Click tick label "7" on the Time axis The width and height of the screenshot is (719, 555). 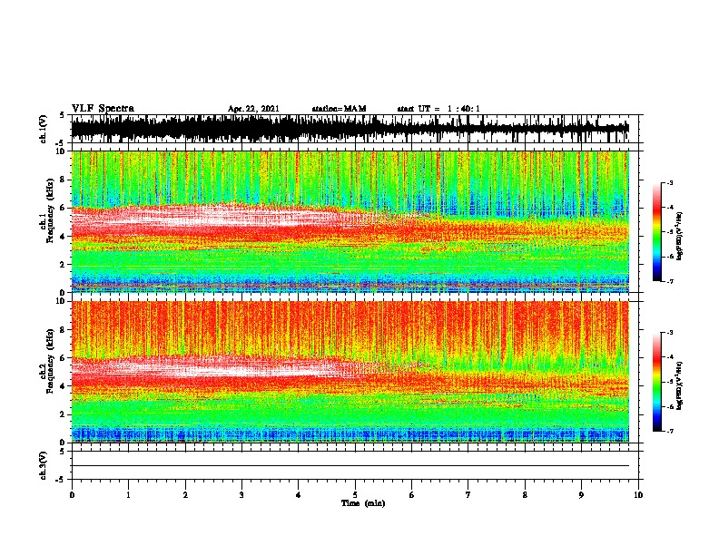(x=468, y=495)
